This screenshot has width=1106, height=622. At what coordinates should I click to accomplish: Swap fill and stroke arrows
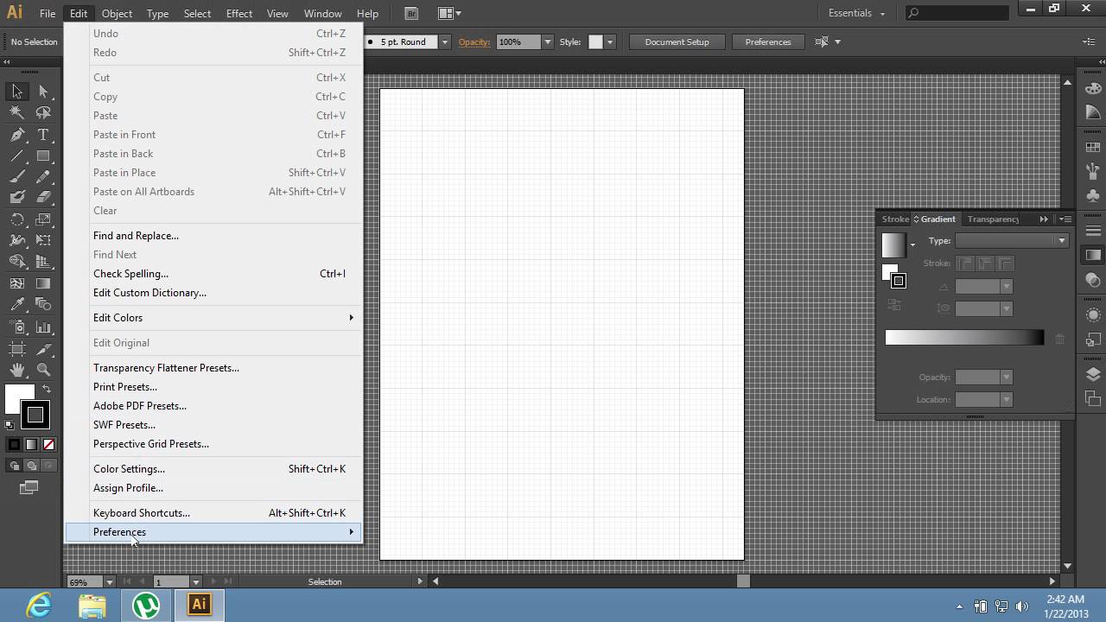[47, 390]
